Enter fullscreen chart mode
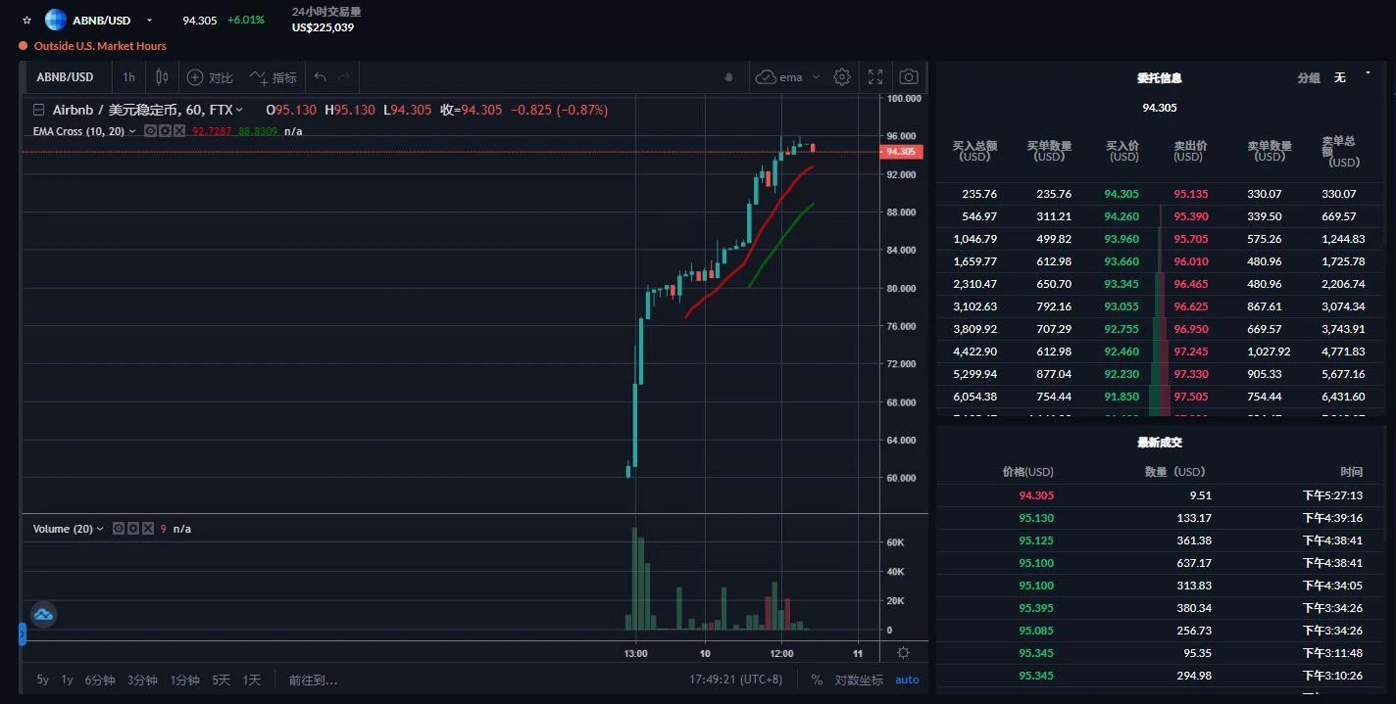Image resolution: width=1396 pixels, height=704 pixels. click(875, 77)
